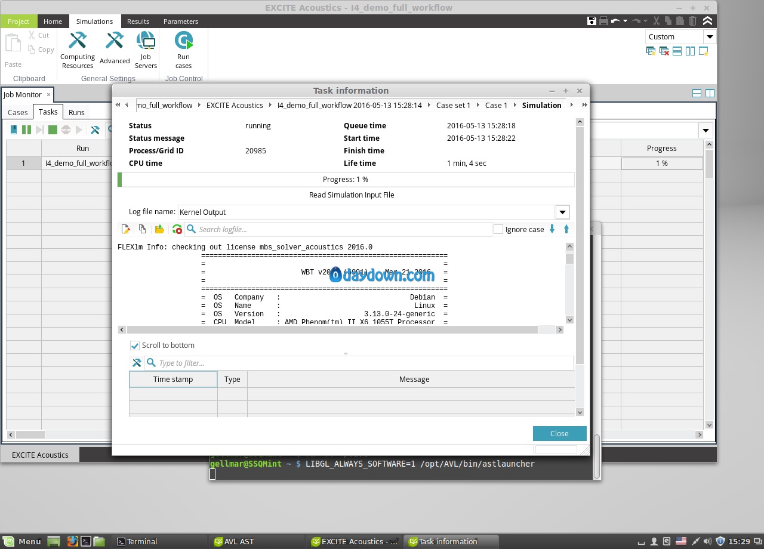Switch to AVL AST taskbar window

[258, 541]
